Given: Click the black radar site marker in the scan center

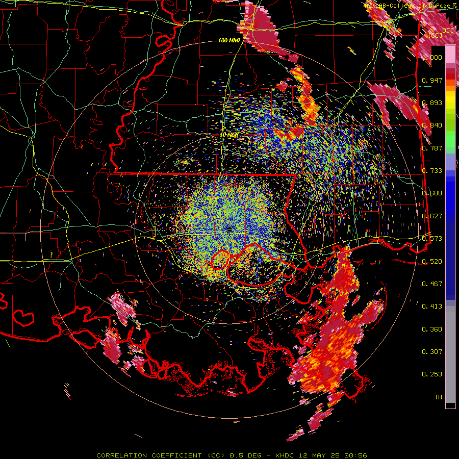Looking at the screenshot, I should (x=230, y=228).
